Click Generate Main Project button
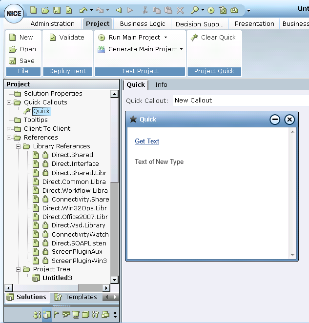The image size is (309, 323). tap(137, 49)
